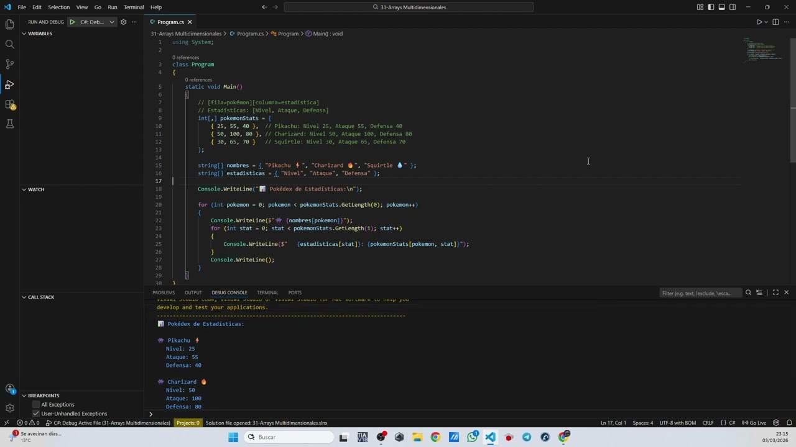Viewport: 796px width, 447px height.
Task: Open the Selection menu
Action: [58, 7]
